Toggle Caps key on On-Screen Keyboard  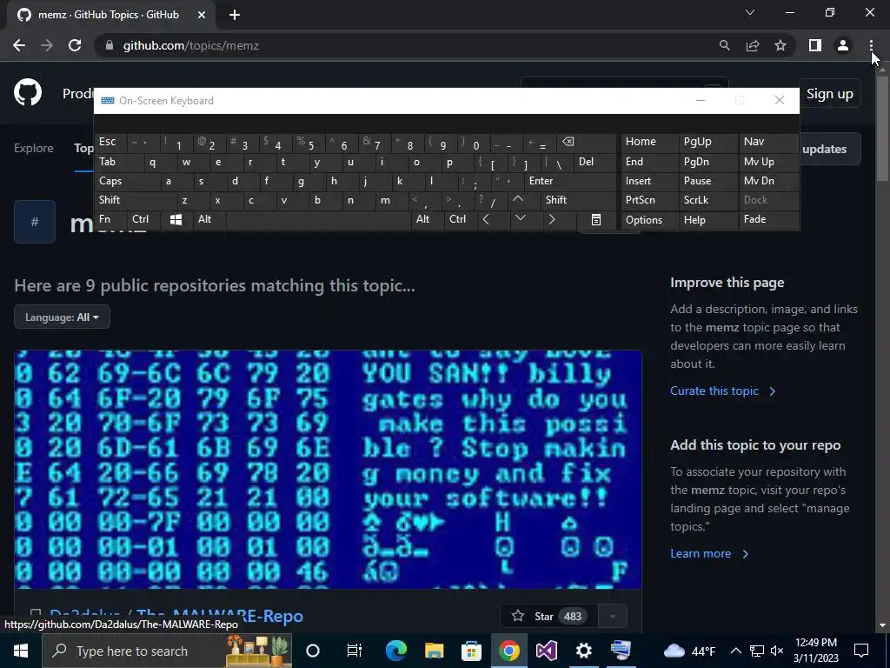point(127,181)
